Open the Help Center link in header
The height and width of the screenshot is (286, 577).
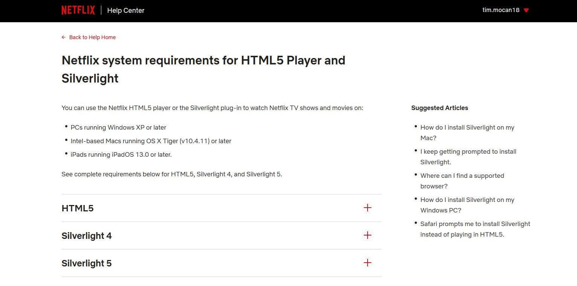126,11
